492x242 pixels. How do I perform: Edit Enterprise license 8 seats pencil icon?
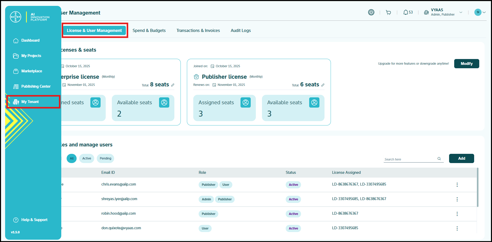(x=173, y=85)
